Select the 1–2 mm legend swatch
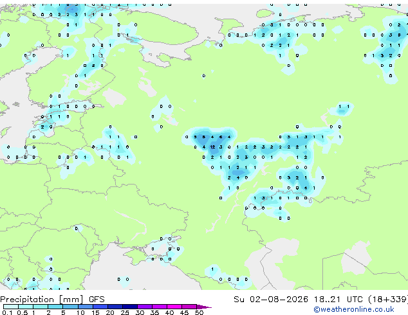This screenshot has width=408, height=315. coord(41,307)
